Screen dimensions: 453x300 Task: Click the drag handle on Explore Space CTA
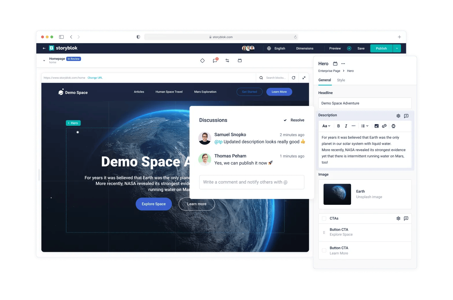[x=324, y=232]
